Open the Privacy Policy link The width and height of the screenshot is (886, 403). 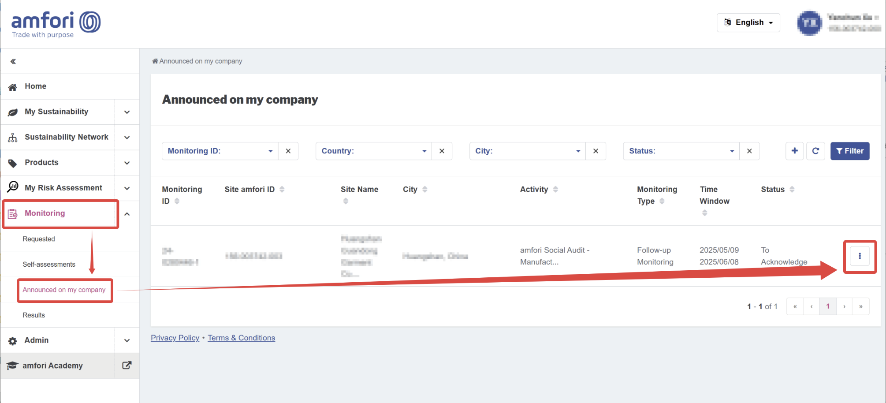click(x=175, y=338)
